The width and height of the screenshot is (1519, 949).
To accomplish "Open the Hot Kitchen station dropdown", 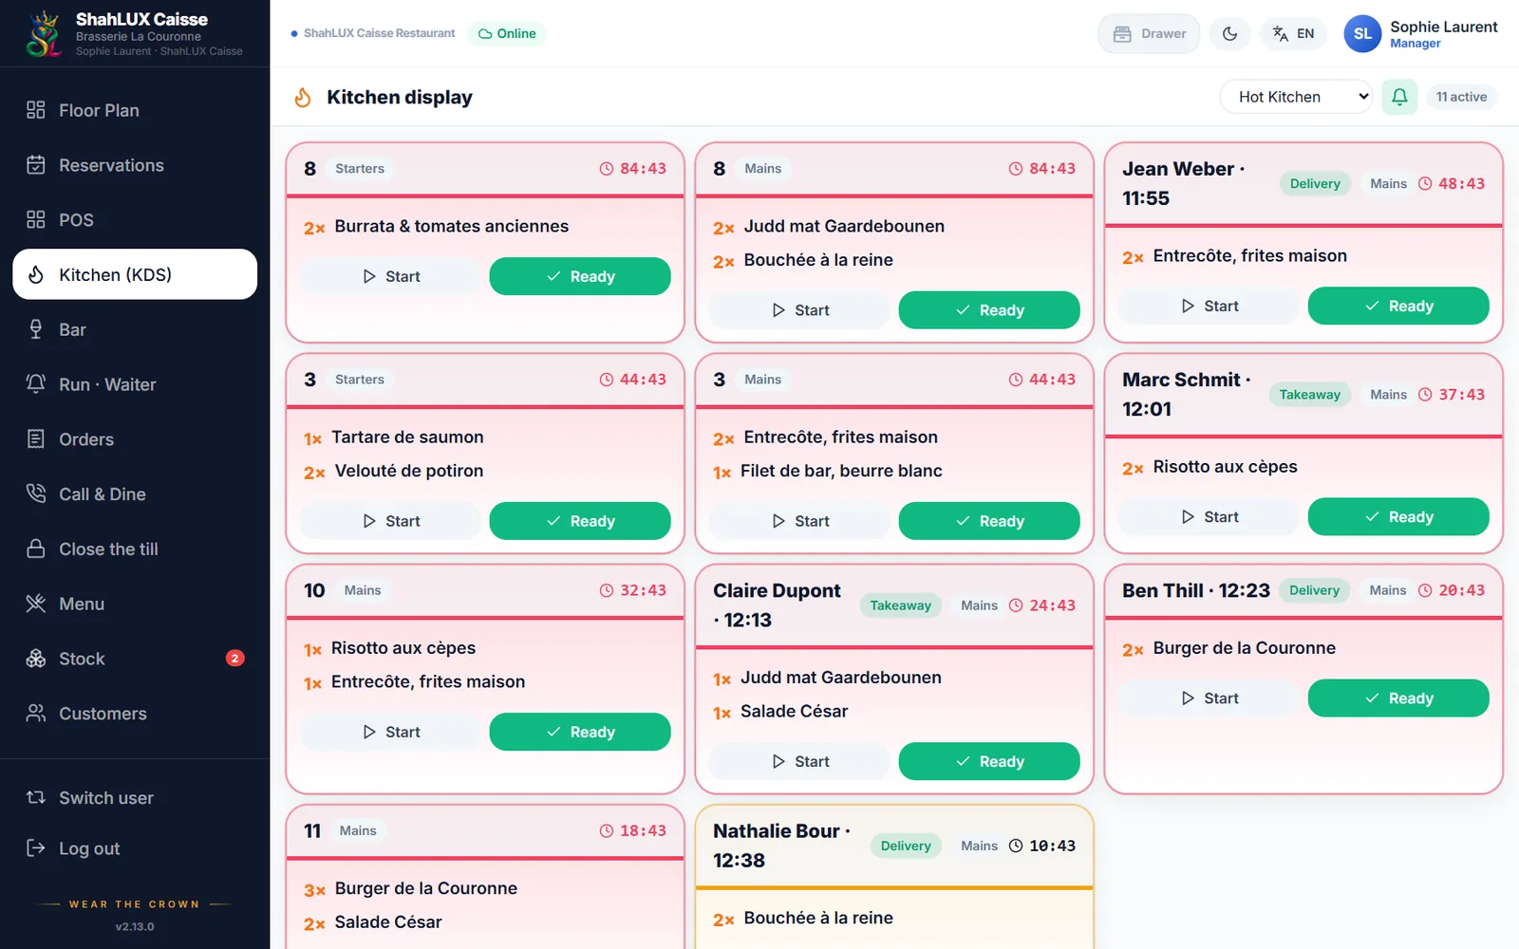I will point(1296,97).
